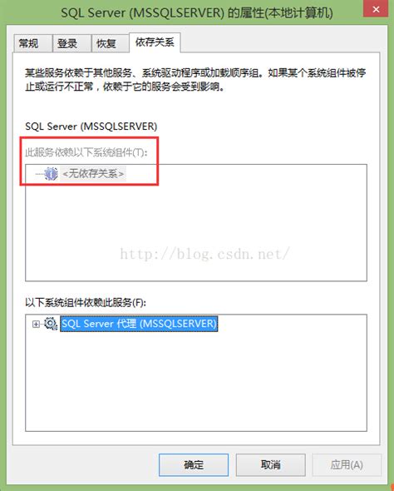Click the dependency description paragraph
Viewport: 394px width, 491px height.
point(195,80)
